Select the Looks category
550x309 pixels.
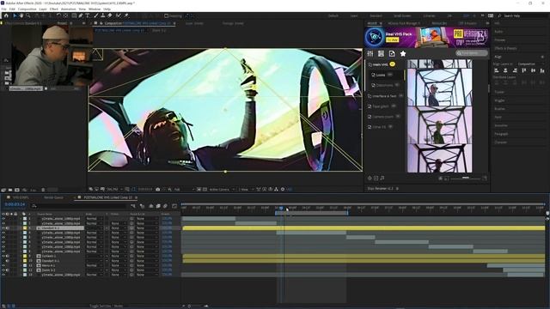coord(381,75)
